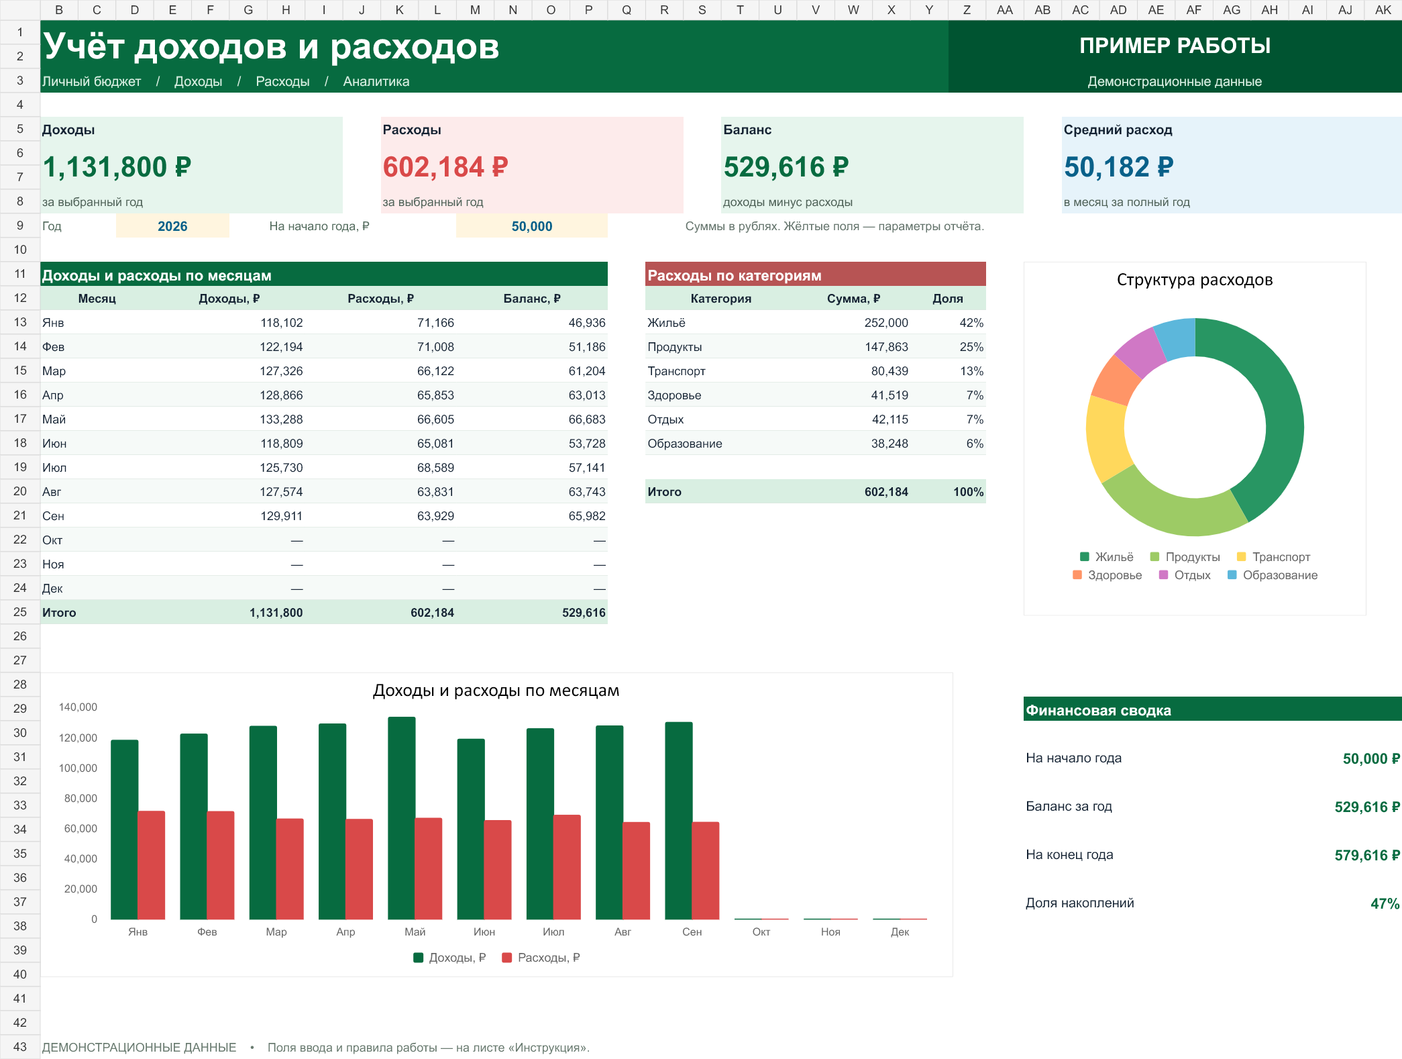
Task: Select the 'Расходы по категориям' table header
Action: pyautogui.click(x=815, y=275)
